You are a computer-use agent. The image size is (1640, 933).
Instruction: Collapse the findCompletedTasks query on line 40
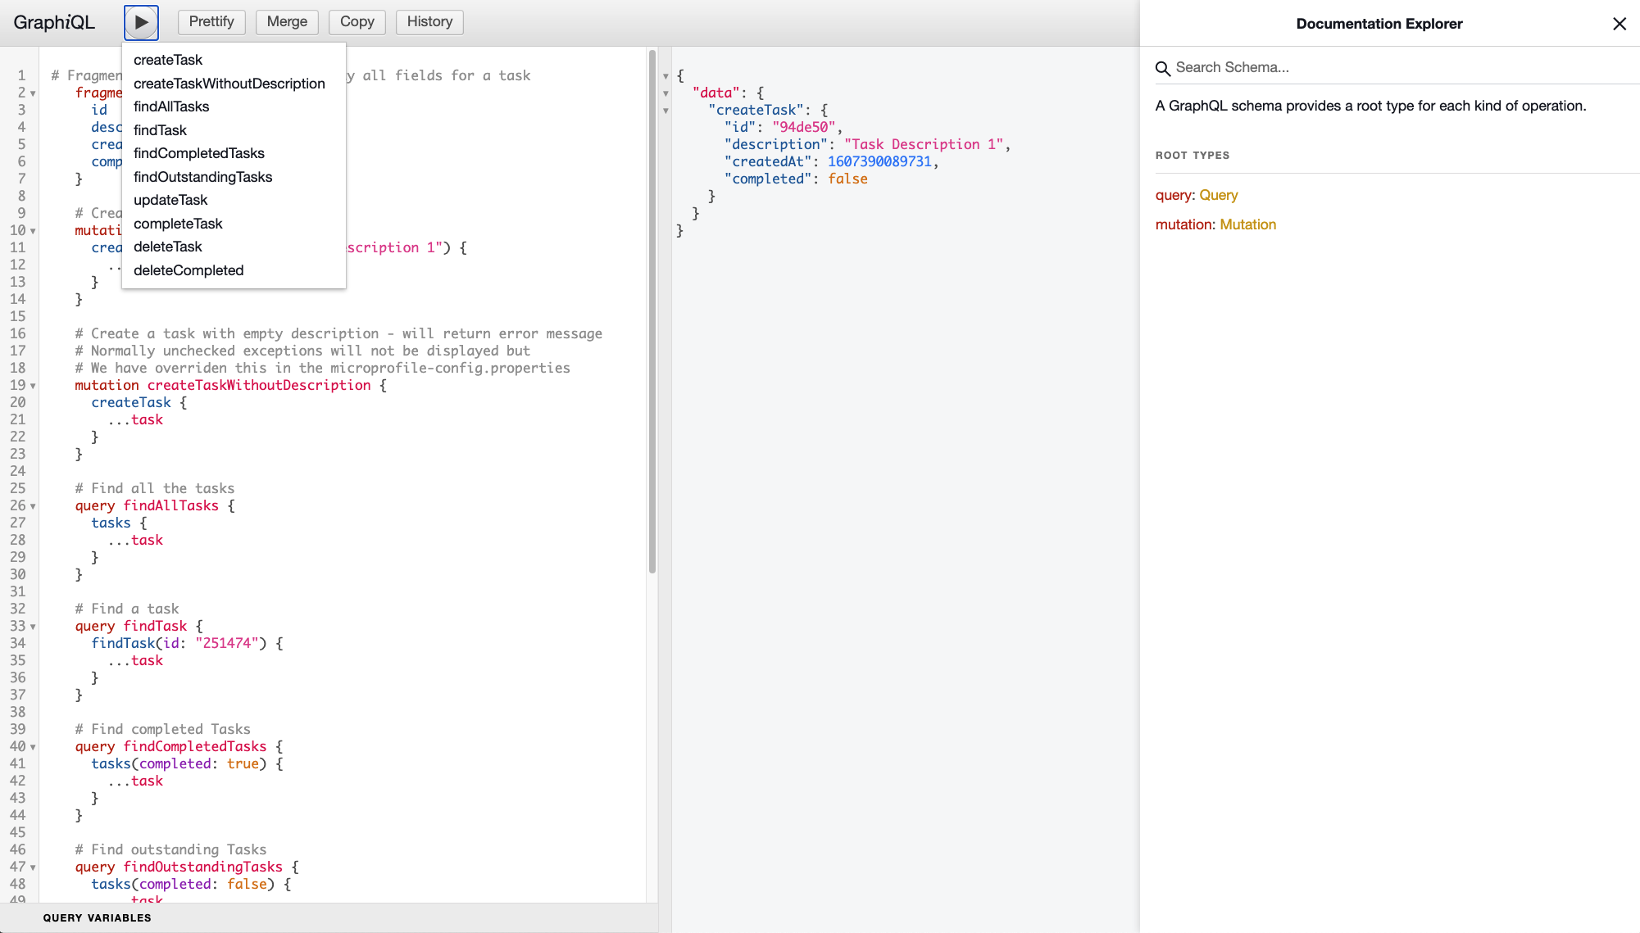coord(32,746)
